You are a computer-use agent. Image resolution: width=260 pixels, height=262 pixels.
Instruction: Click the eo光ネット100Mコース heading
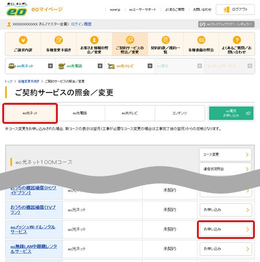pyautogui.click(x=44, y=162)
